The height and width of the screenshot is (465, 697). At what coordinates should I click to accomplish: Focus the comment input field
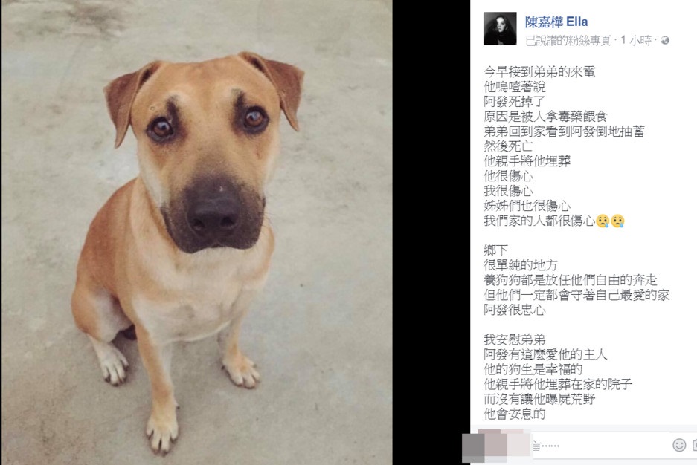[x=600, y=445]
